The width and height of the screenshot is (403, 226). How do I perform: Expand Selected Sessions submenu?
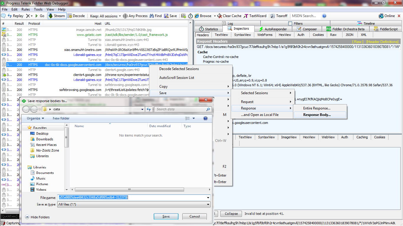pos(263,93)
